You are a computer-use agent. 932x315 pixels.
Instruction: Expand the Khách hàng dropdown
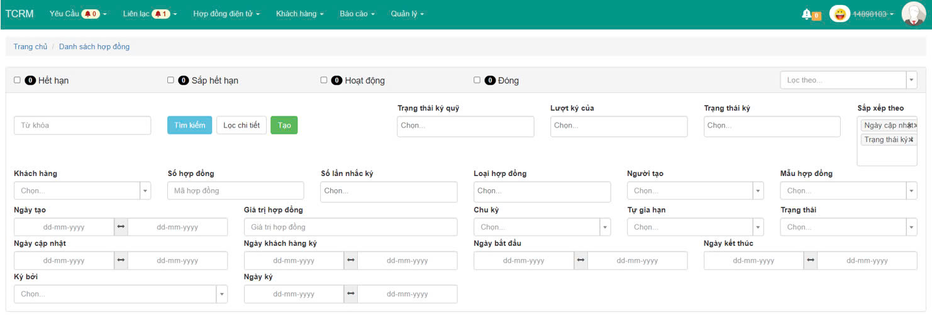click(x=82, y=191)
